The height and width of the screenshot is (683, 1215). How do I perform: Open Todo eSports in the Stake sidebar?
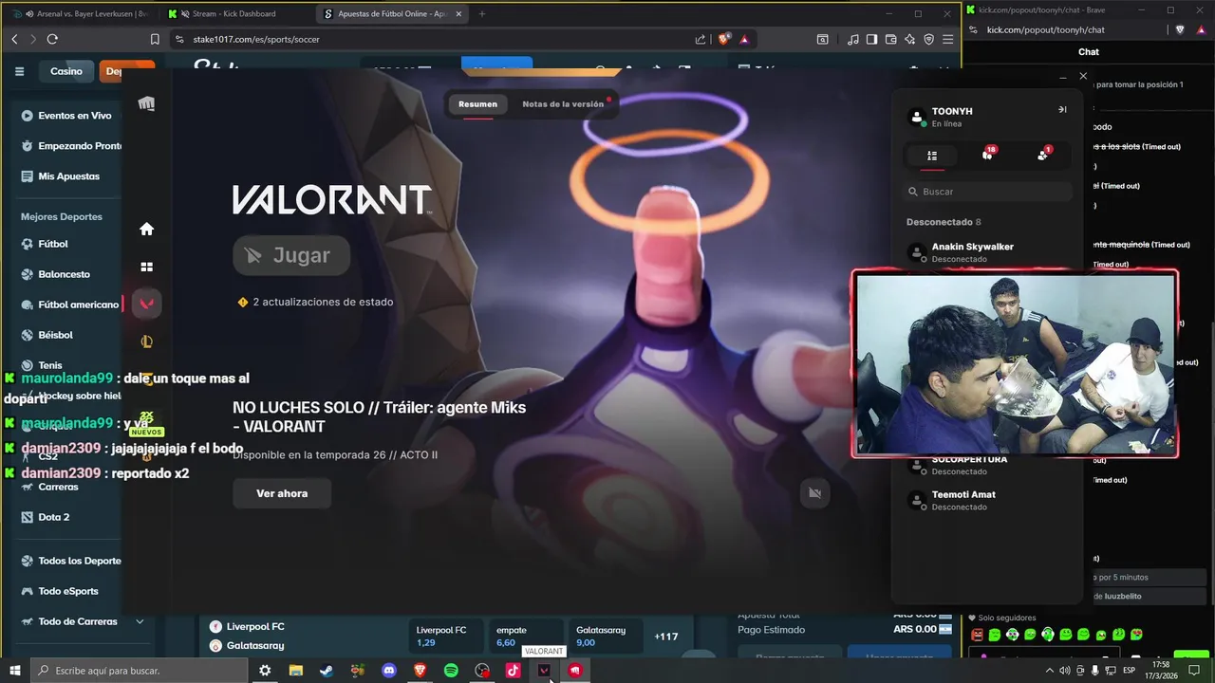[62, 591]
